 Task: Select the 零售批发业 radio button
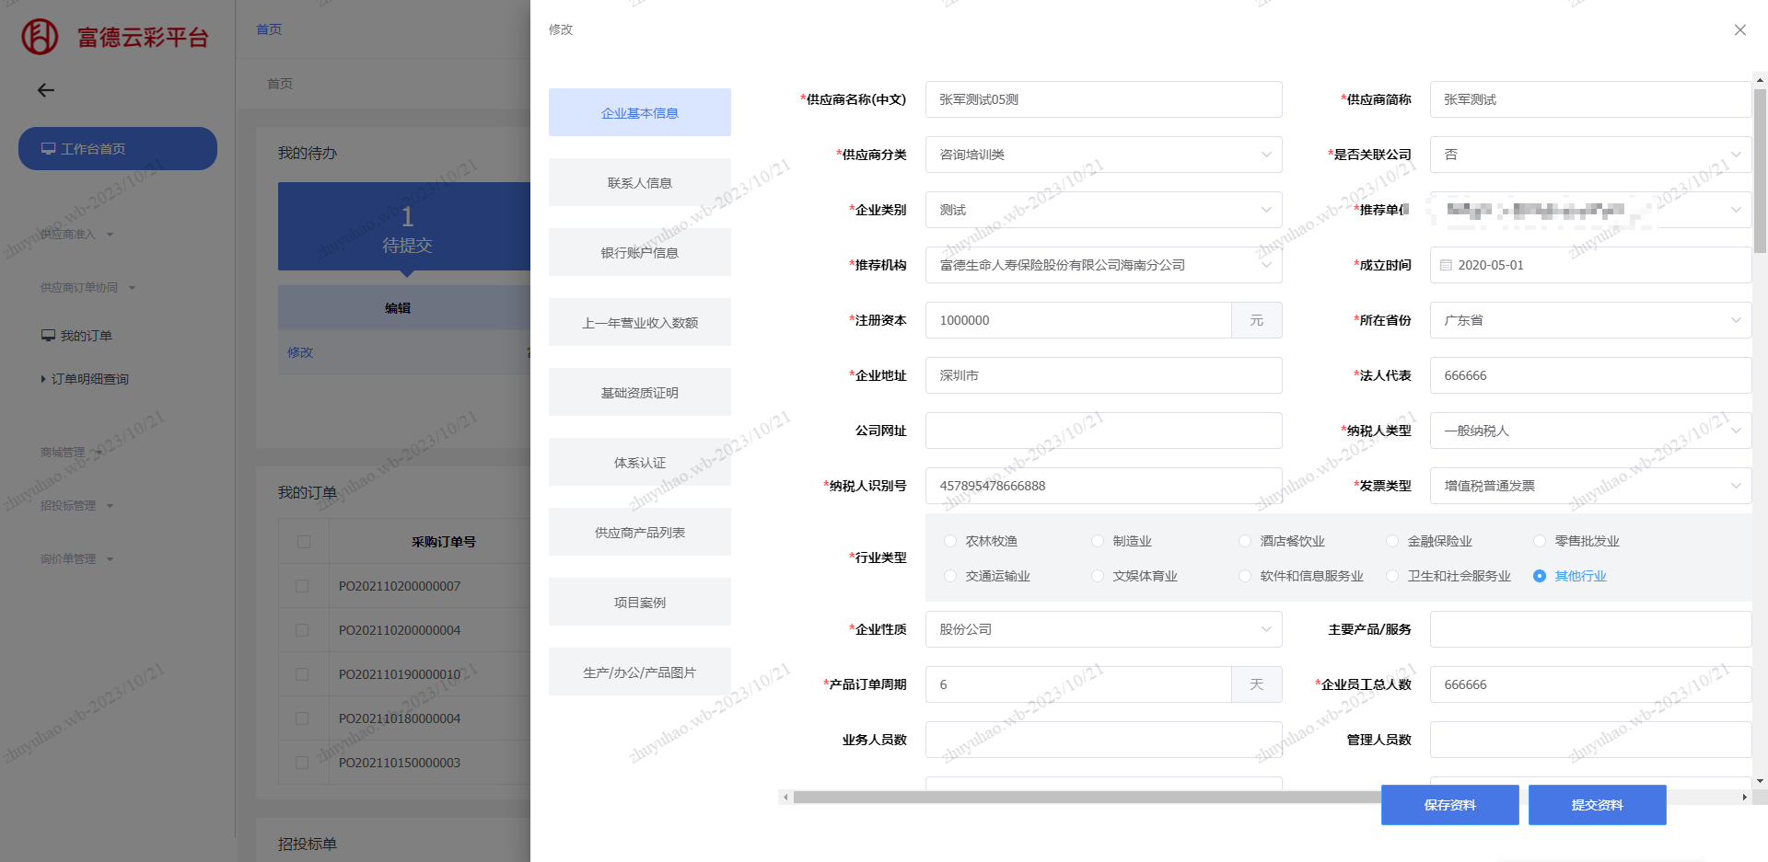1540,541
